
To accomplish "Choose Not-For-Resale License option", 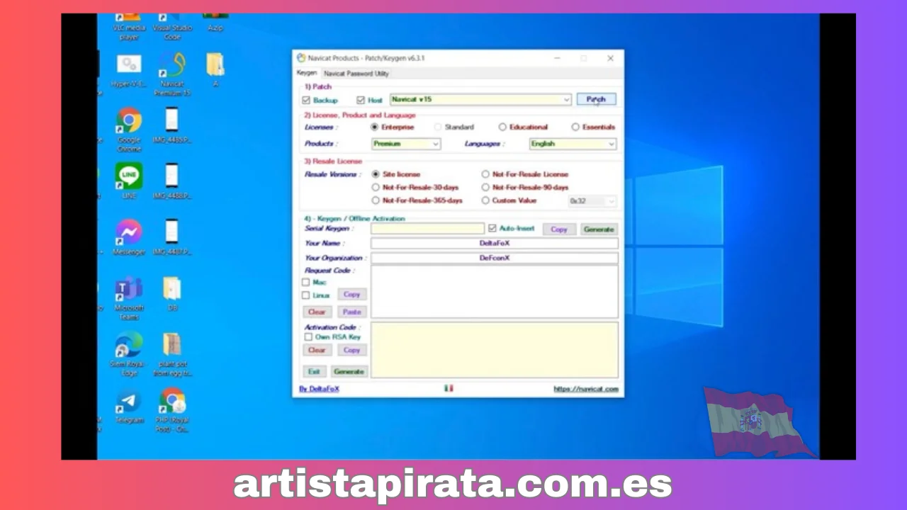I will (x=485, y=174).
